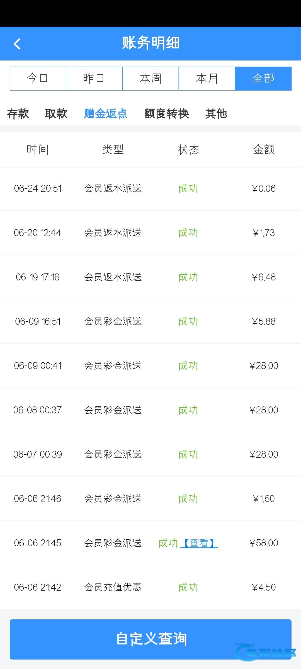Tap the 06-24 20:51 返水 record
The height and width of the screenshot is (669, 301).
pyautogui.click(x=113, y=189)
